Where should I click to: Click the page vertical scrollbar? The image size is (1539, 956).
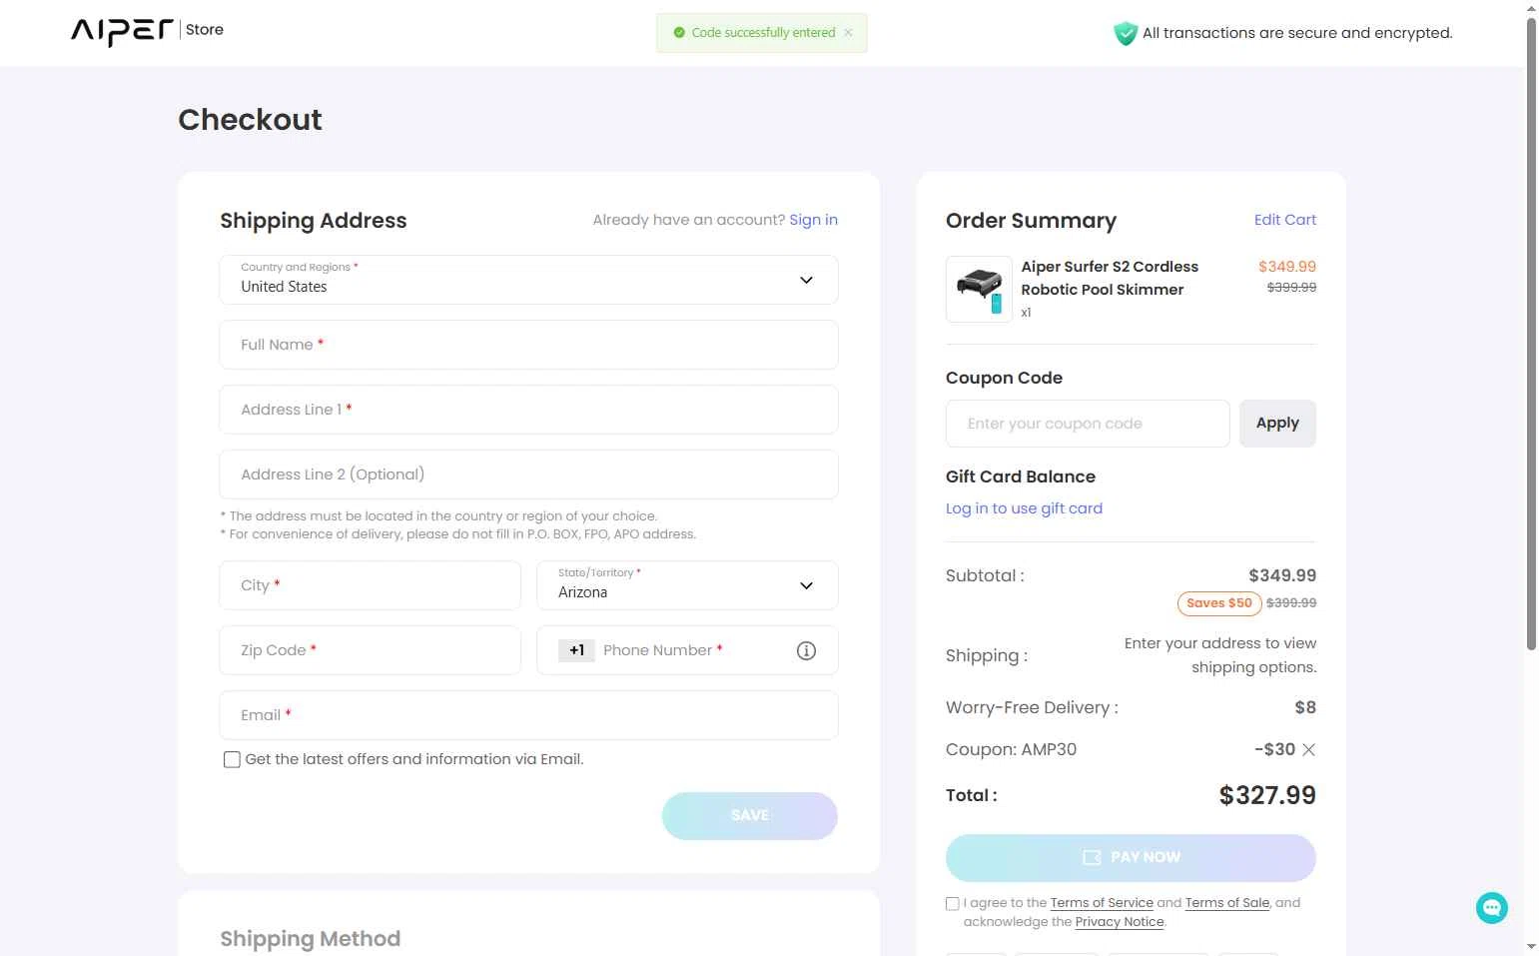1531,334
